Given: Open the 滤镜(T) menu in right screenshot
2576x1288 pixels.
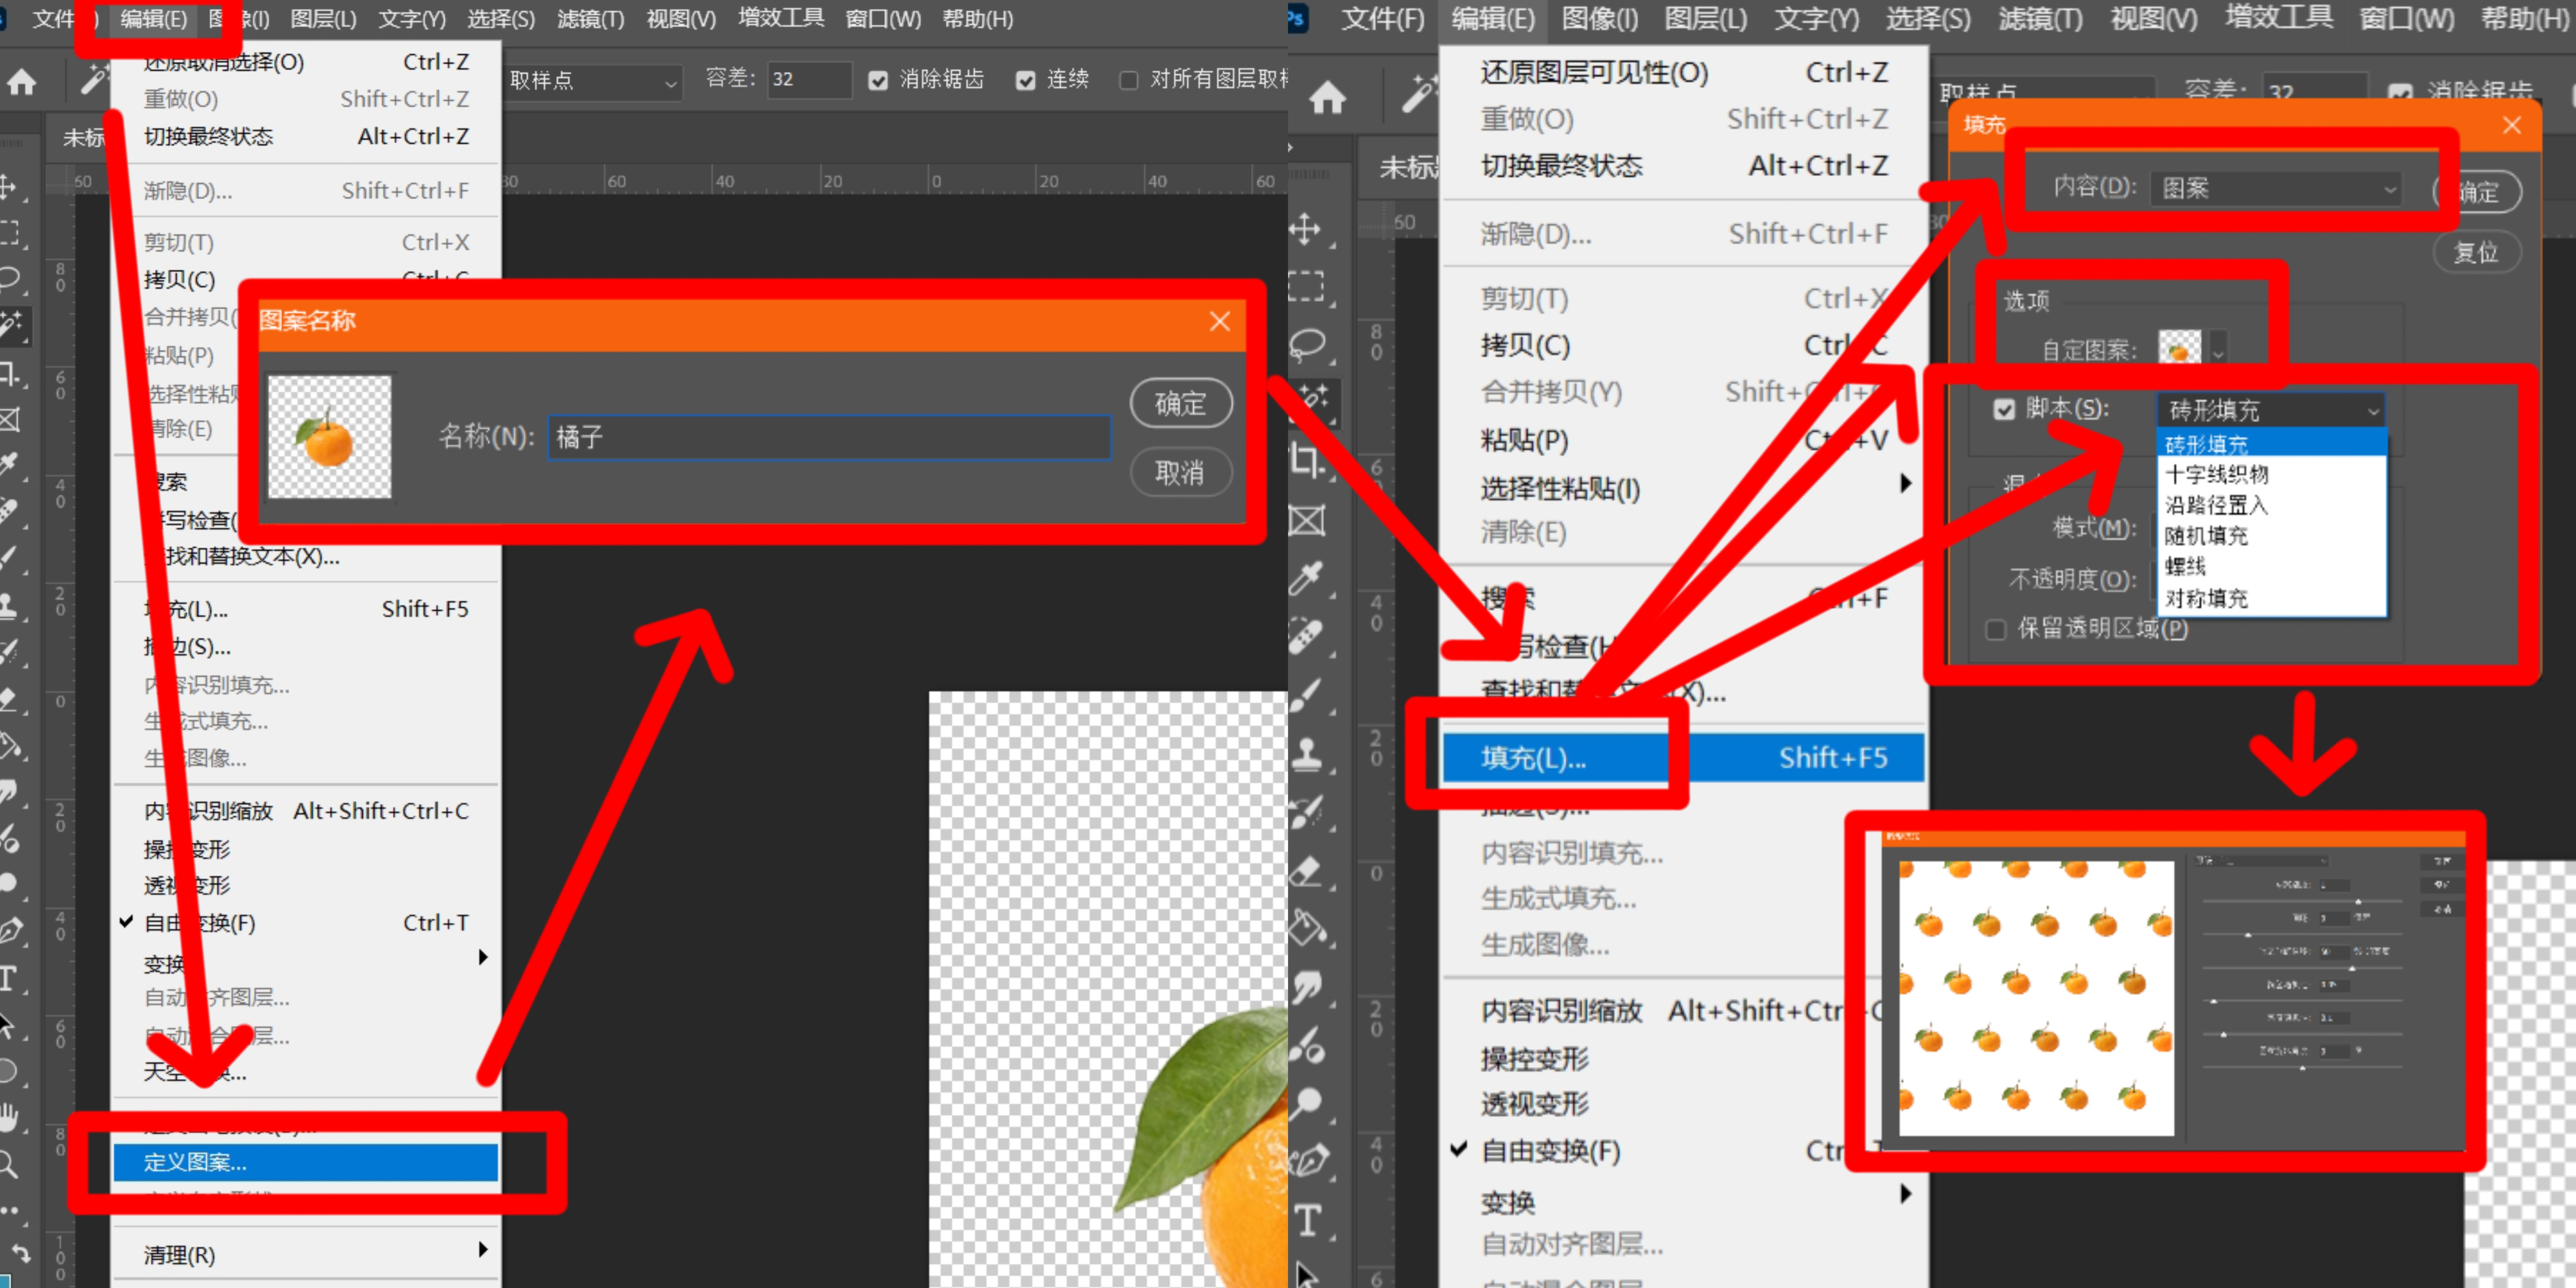Looking at the screenshot, I should (x=2040, y=19).
